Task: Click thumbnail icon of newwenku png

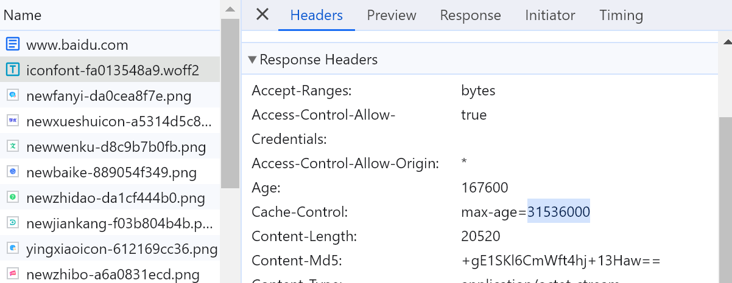Action: (12, 146)
